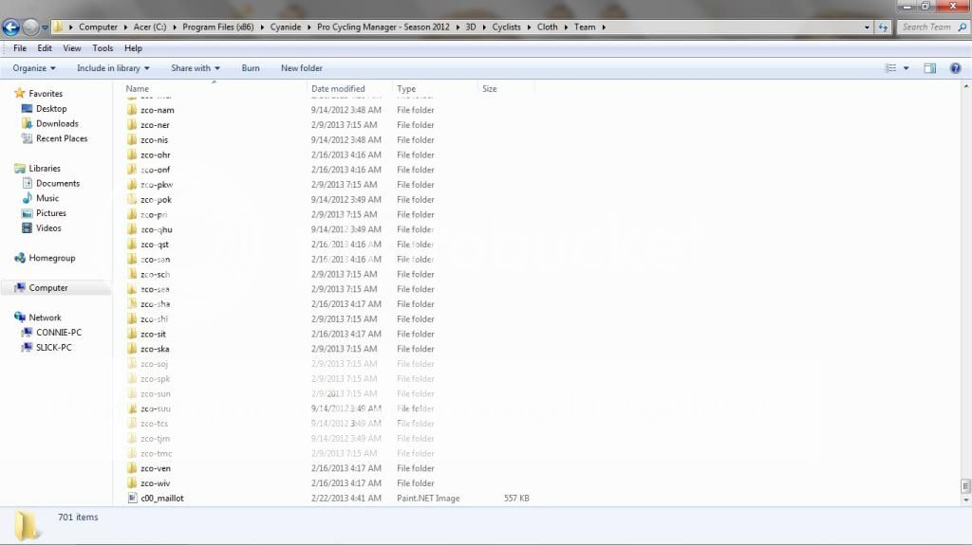Viewport: 972px width, 545px height.
Task: Click the Favorites star icon in sidebar
Action: click(20, 94)
